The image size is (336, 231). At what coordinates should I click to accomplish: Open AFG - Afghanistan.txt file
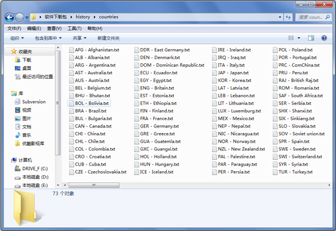coord(97,50)
